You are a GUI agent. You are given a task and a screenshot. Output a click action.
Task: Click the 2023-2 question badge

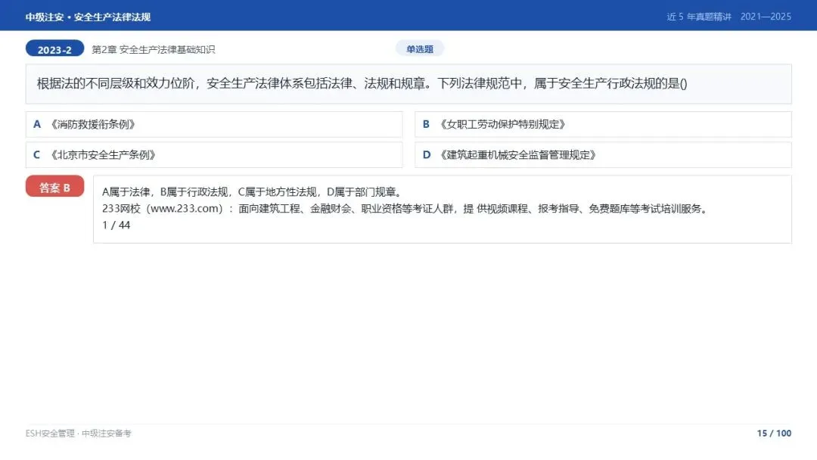coord(54,49)
